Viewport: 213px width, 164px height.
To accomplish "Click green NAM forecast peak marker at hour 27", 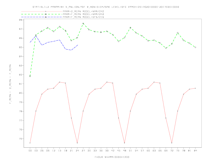I will point(83,24).
